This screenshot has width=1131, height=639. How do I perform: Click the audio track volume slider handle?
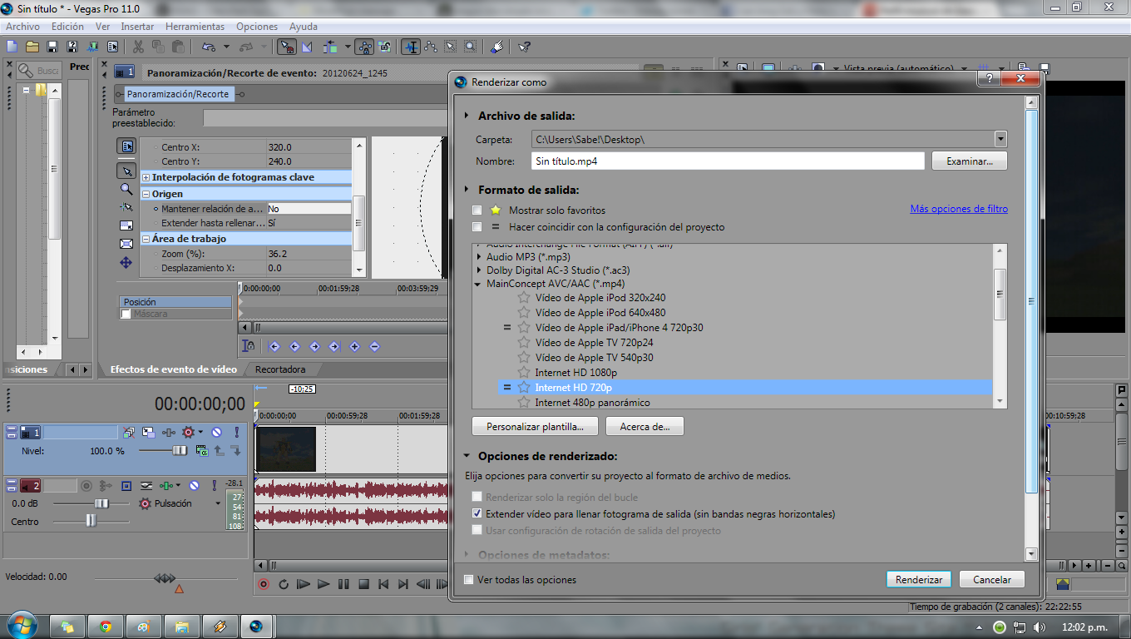pos(101,503)
